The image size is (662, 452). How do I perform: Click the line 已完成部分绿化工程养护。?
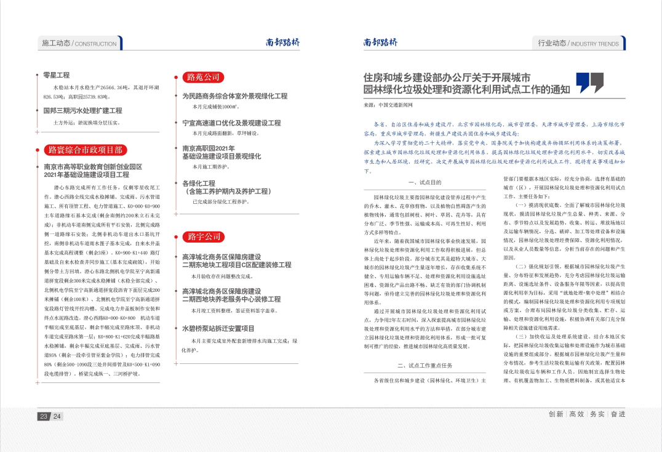coord(221,202)
